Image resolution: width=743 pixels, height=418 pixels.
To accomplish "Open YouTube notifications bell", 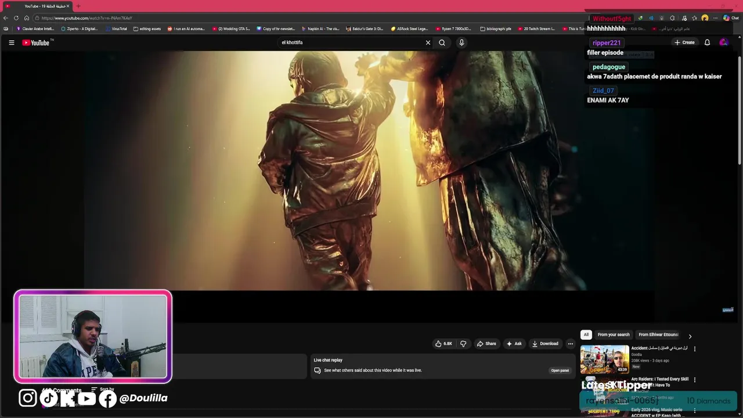I will point(707,42).
